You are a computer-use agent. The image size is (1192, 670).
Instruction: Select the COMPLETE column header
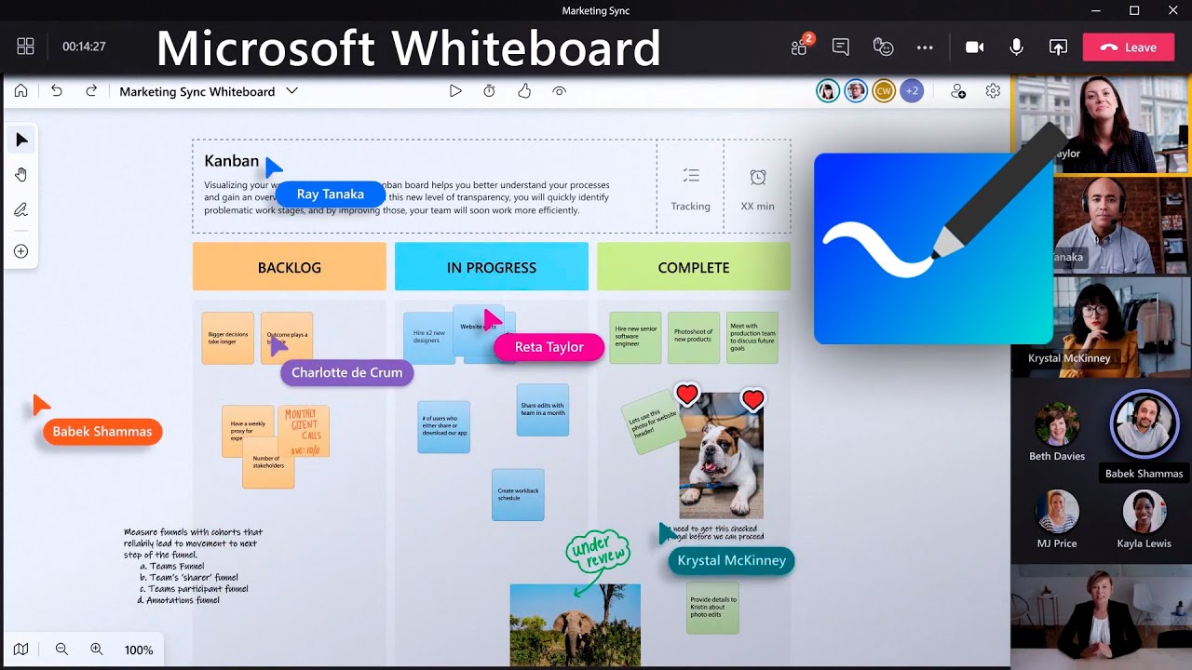[694, 267]
